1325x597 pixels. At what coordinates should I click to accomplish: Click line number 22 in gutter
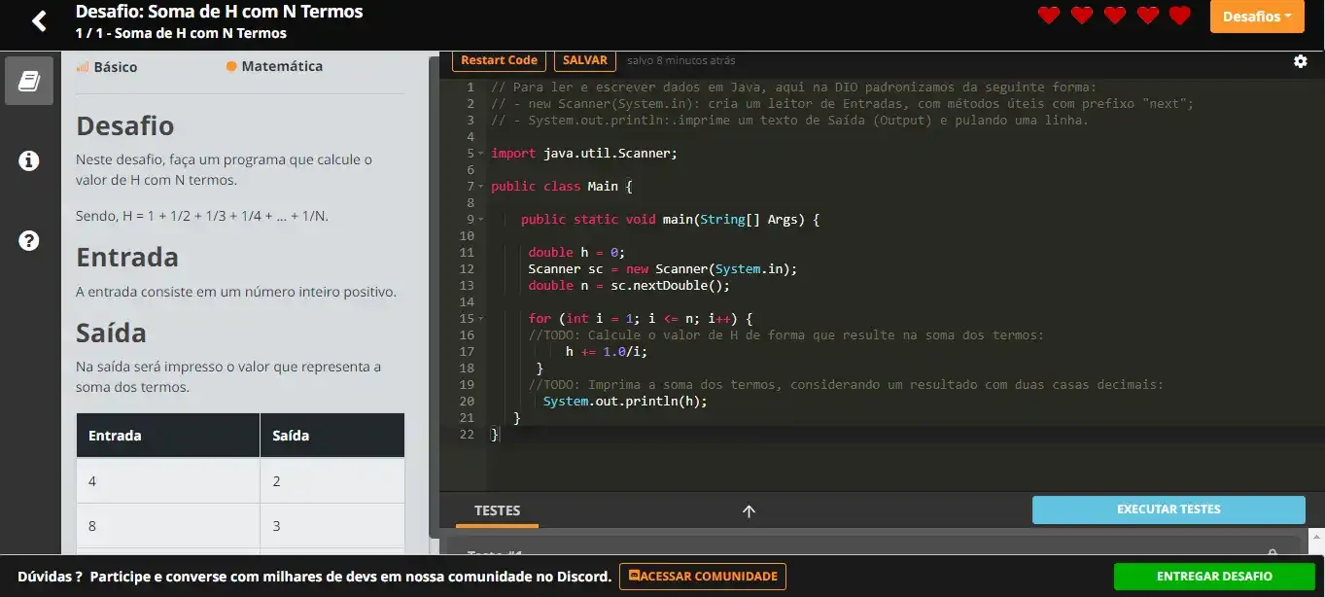click(x=467, y=435)
